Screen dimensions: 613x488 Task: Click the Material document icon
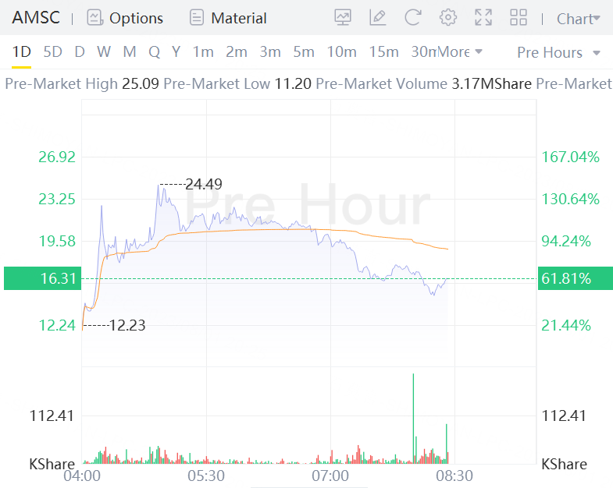(197, 18)
